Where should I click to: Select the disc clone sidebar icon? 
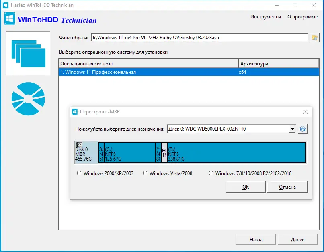(28, 99)
